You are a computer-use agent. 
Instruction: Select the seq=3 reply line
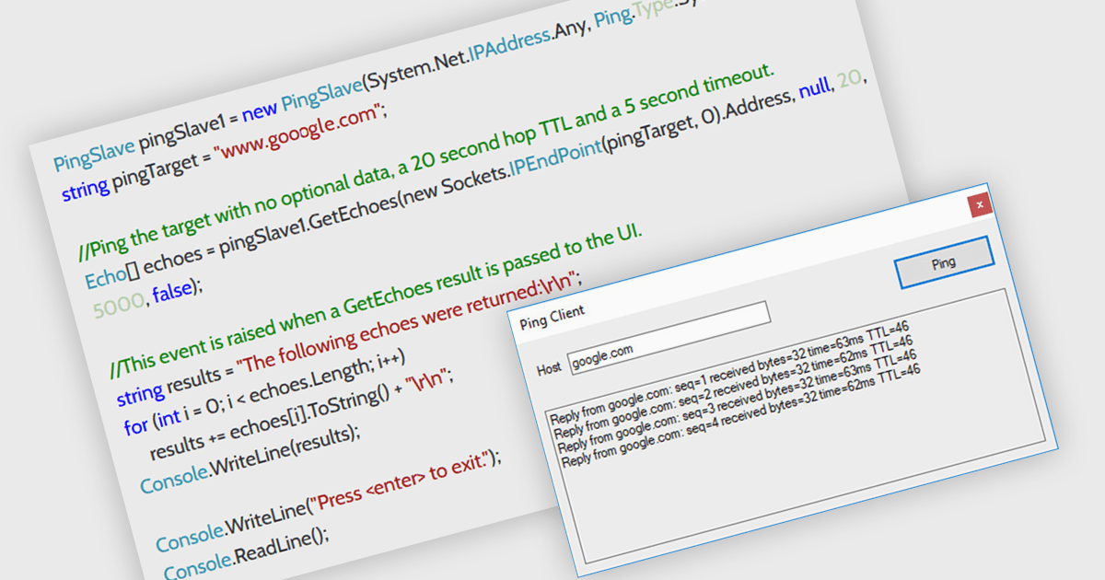[735, 414]
